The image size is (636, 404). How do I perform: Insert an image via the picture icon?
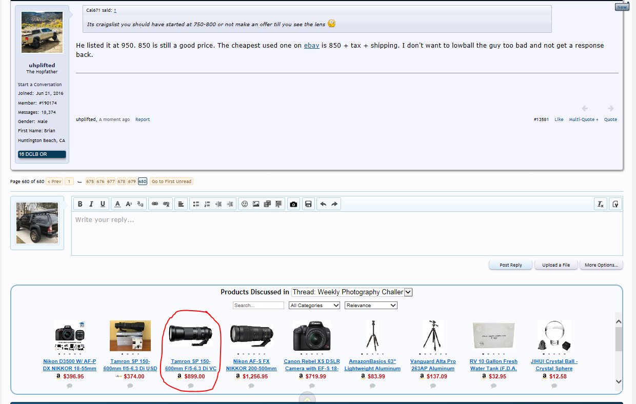coord(256,204)
